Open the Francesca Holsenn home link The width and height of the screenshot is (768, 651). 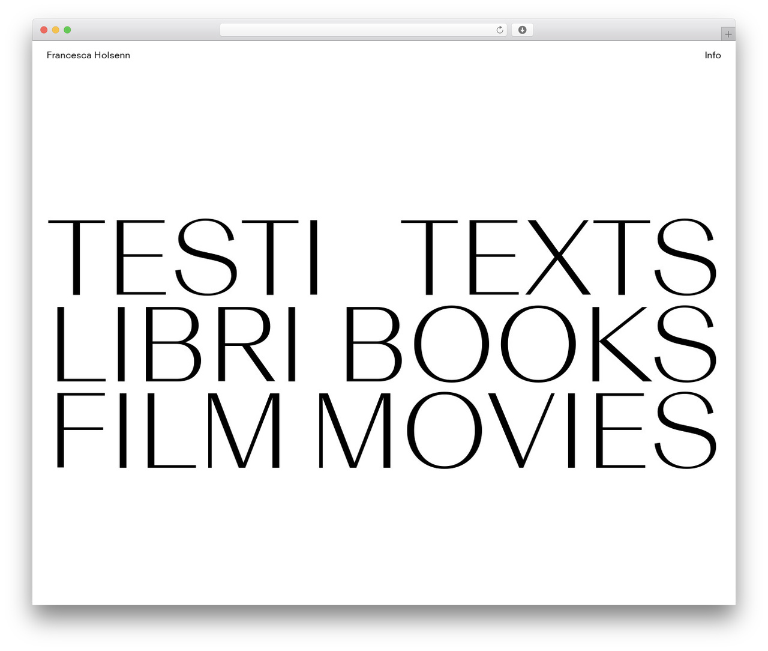tap(88, 55)
